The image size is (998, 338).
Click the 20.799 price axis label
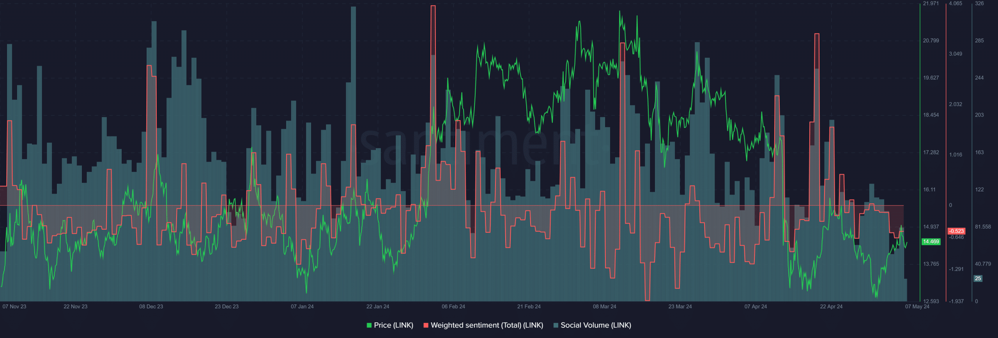931,41
